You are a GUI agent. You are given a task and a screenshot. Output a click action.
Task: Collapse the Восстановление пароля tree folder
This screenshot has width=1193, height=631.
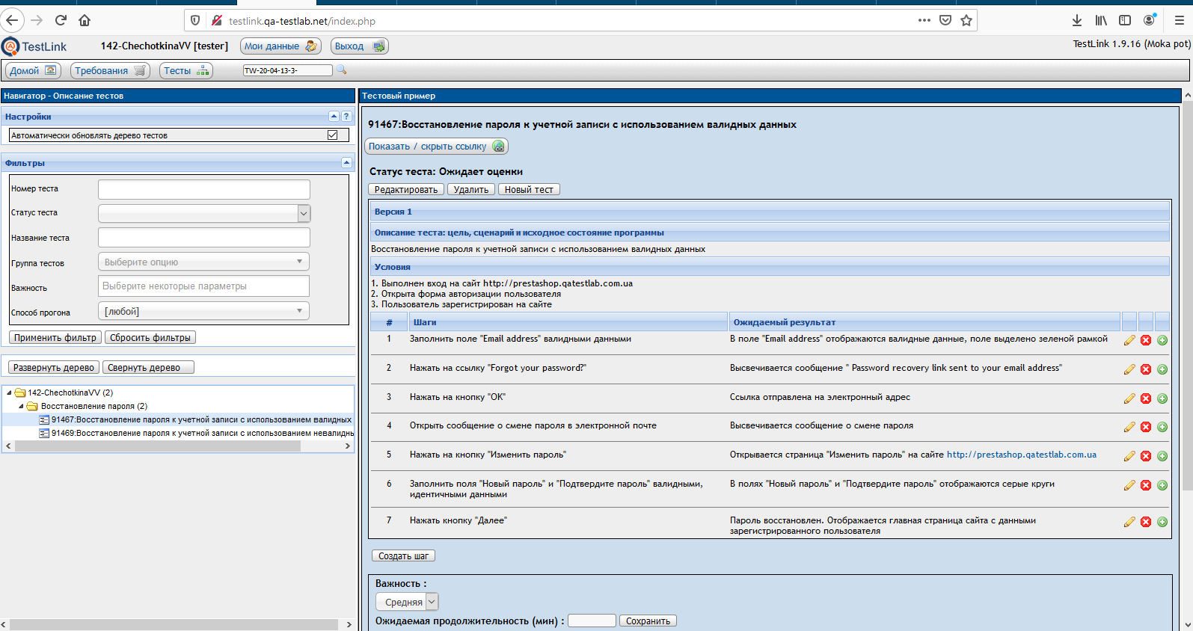click(x=21, y=407)
